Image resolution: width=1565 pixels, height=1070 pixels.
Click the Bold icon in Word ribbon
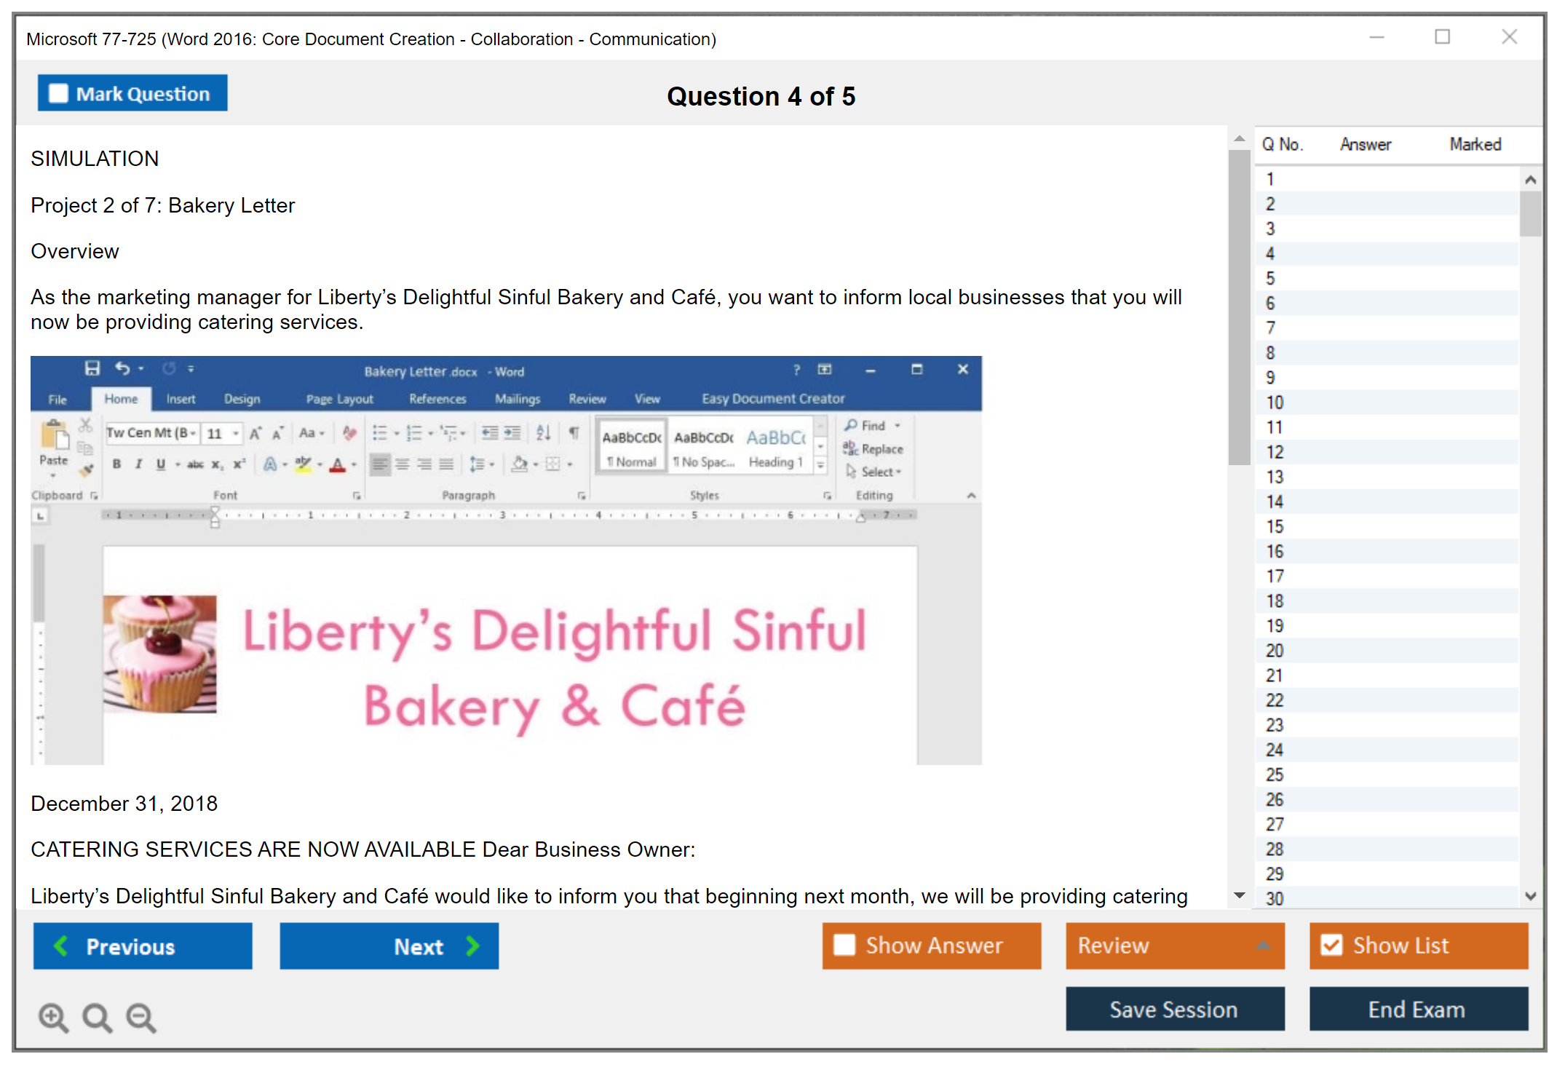(116, 464)
